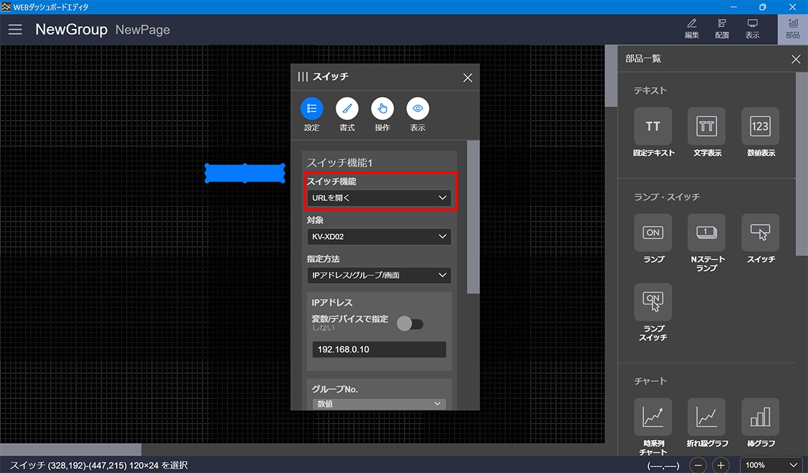Select the ランプスイッチ part icon
The image size is (808, 473).
tap(653, 302)
